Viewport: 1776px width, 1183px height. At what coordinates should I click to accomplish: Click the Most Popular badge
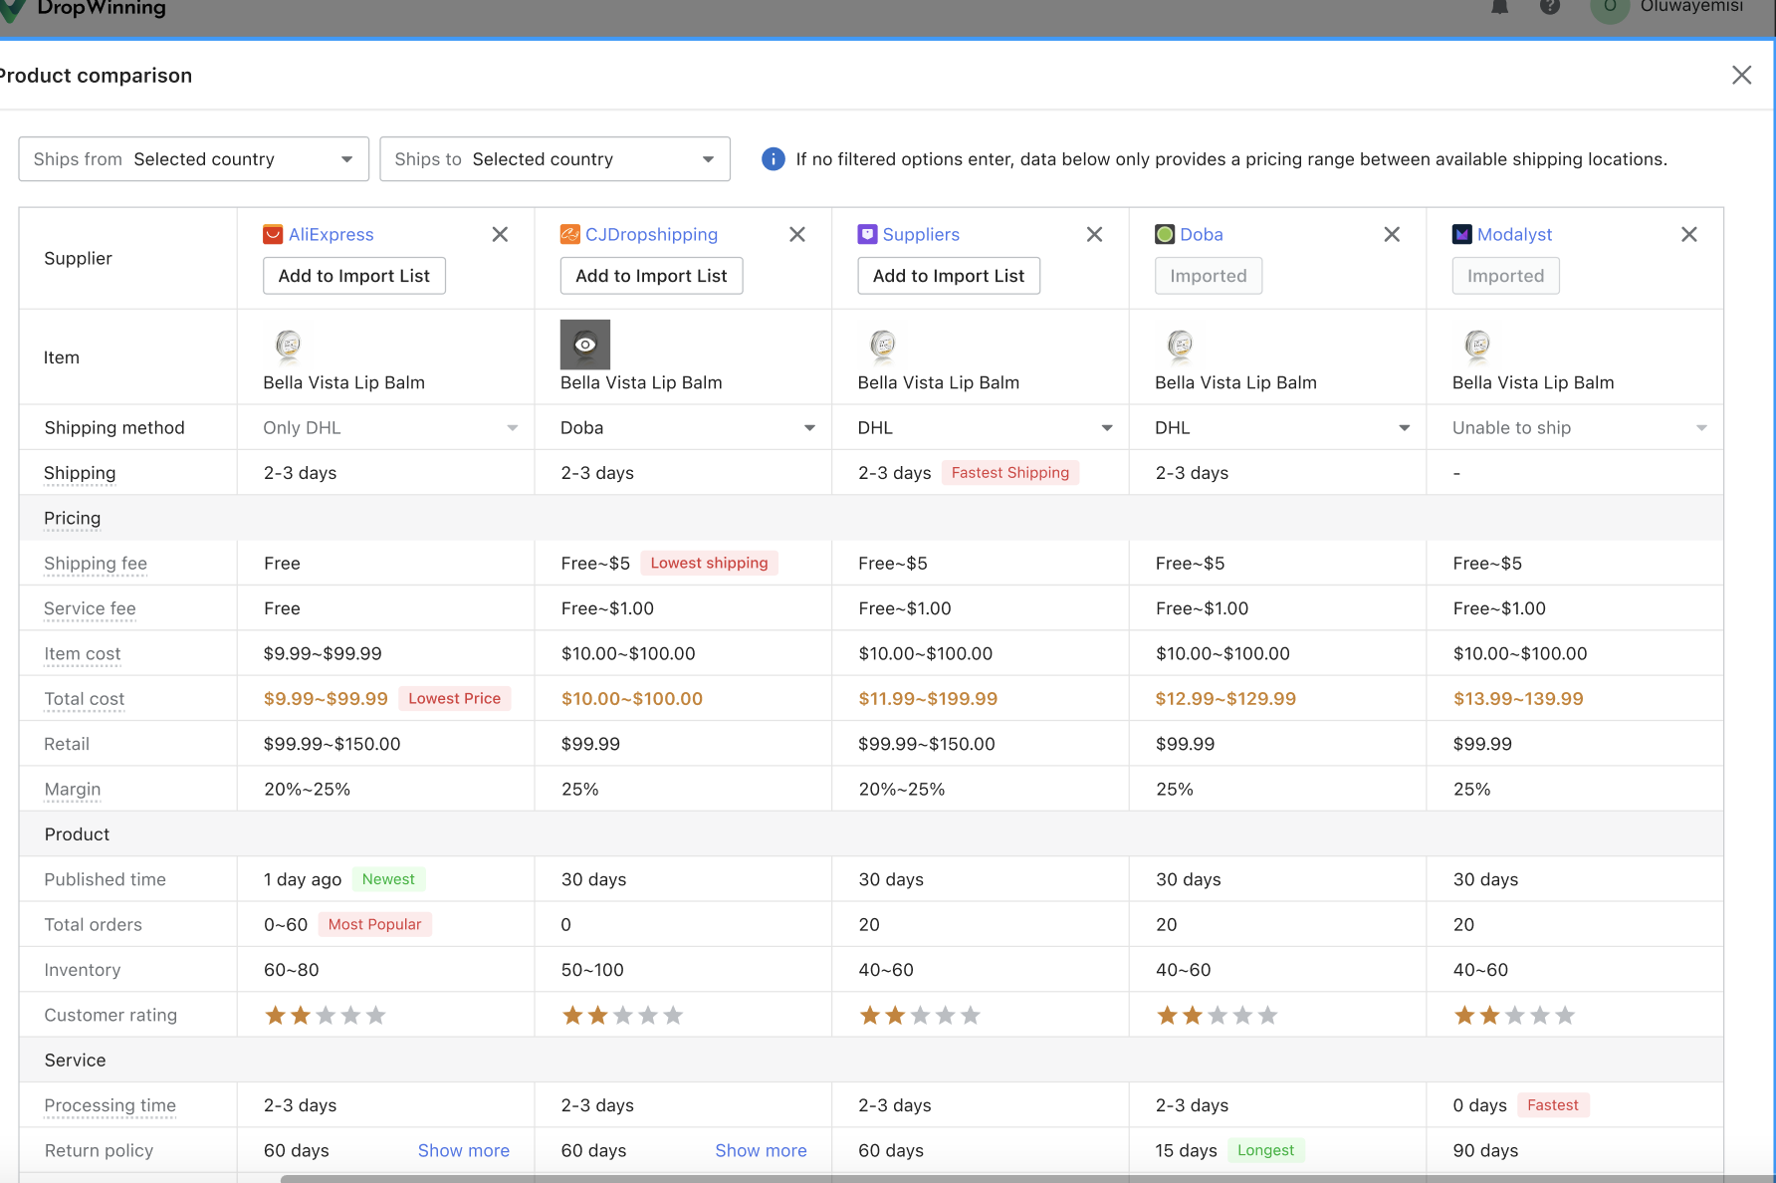374,924
